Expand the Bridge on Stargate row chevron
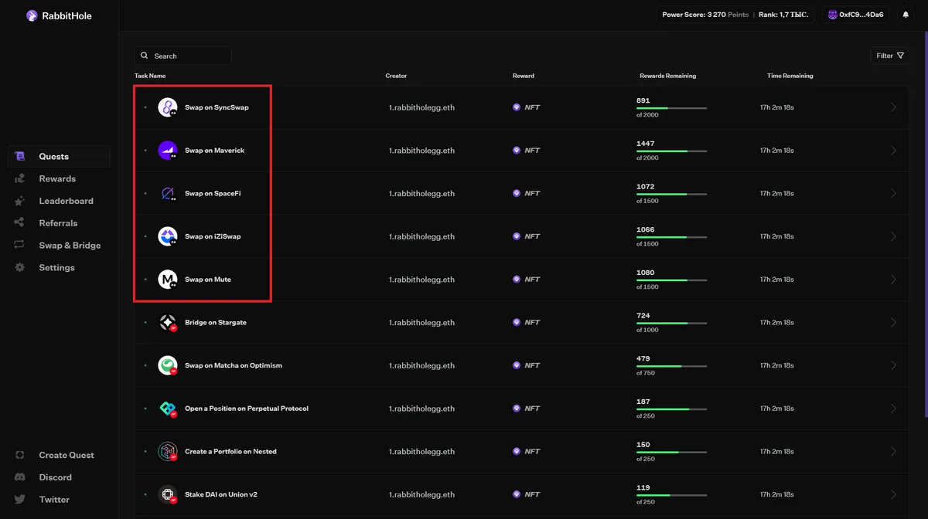The image size is (928, 519). pyautogui.click(x=894, y=322)
